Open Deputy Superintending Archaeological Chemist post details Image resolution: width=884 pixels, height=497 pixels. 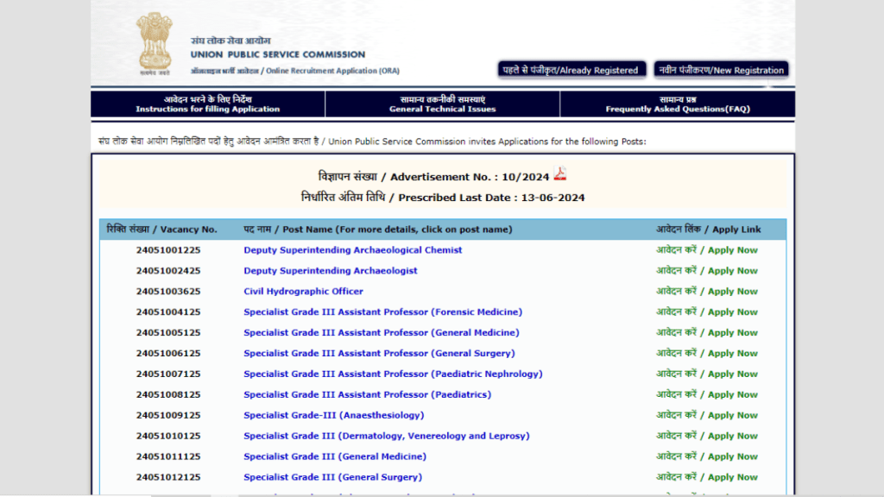(x=352, y=249)
